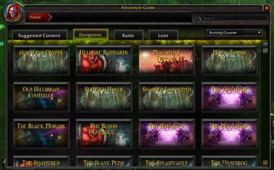Click the skull book Adventure Guide icon
This screenshot has width=274, height=170.
pos(13,12)
